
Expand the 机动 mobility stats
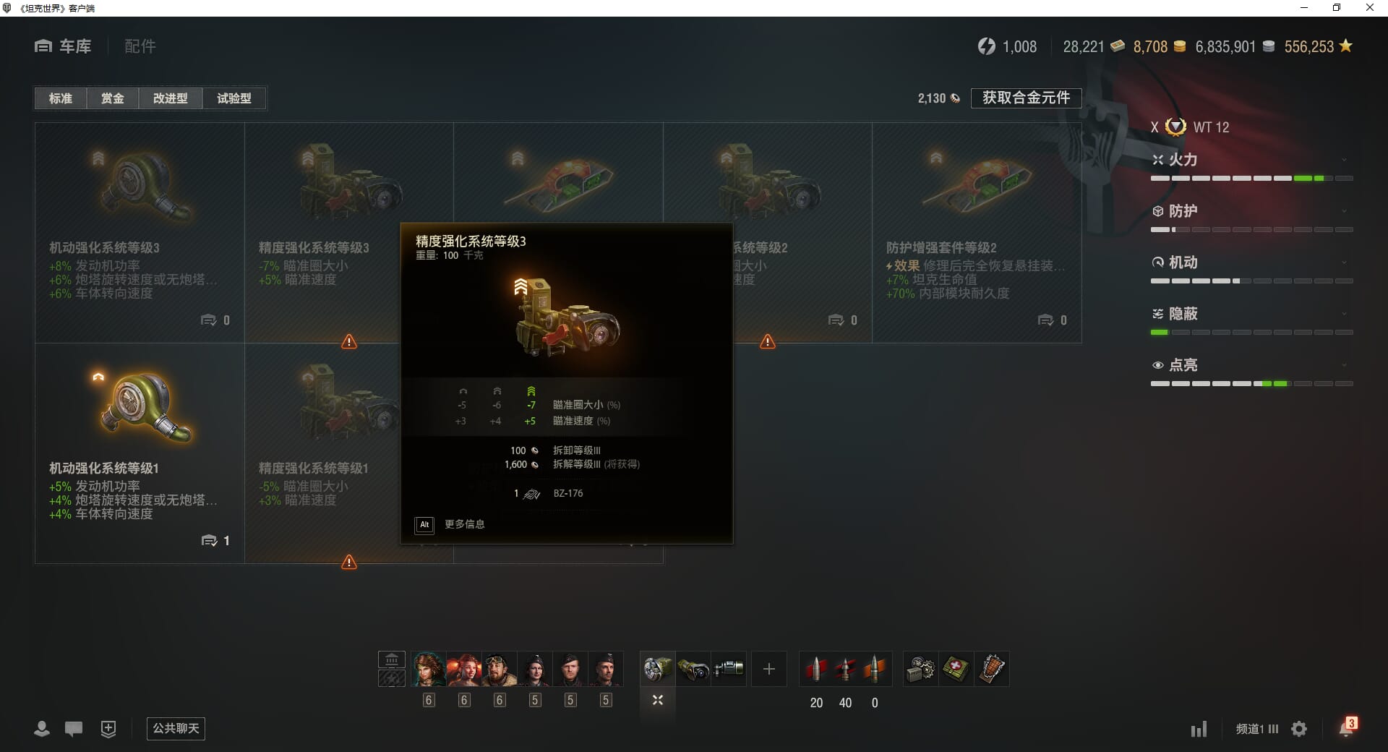pyautogui.click(x=1251, y=262)
